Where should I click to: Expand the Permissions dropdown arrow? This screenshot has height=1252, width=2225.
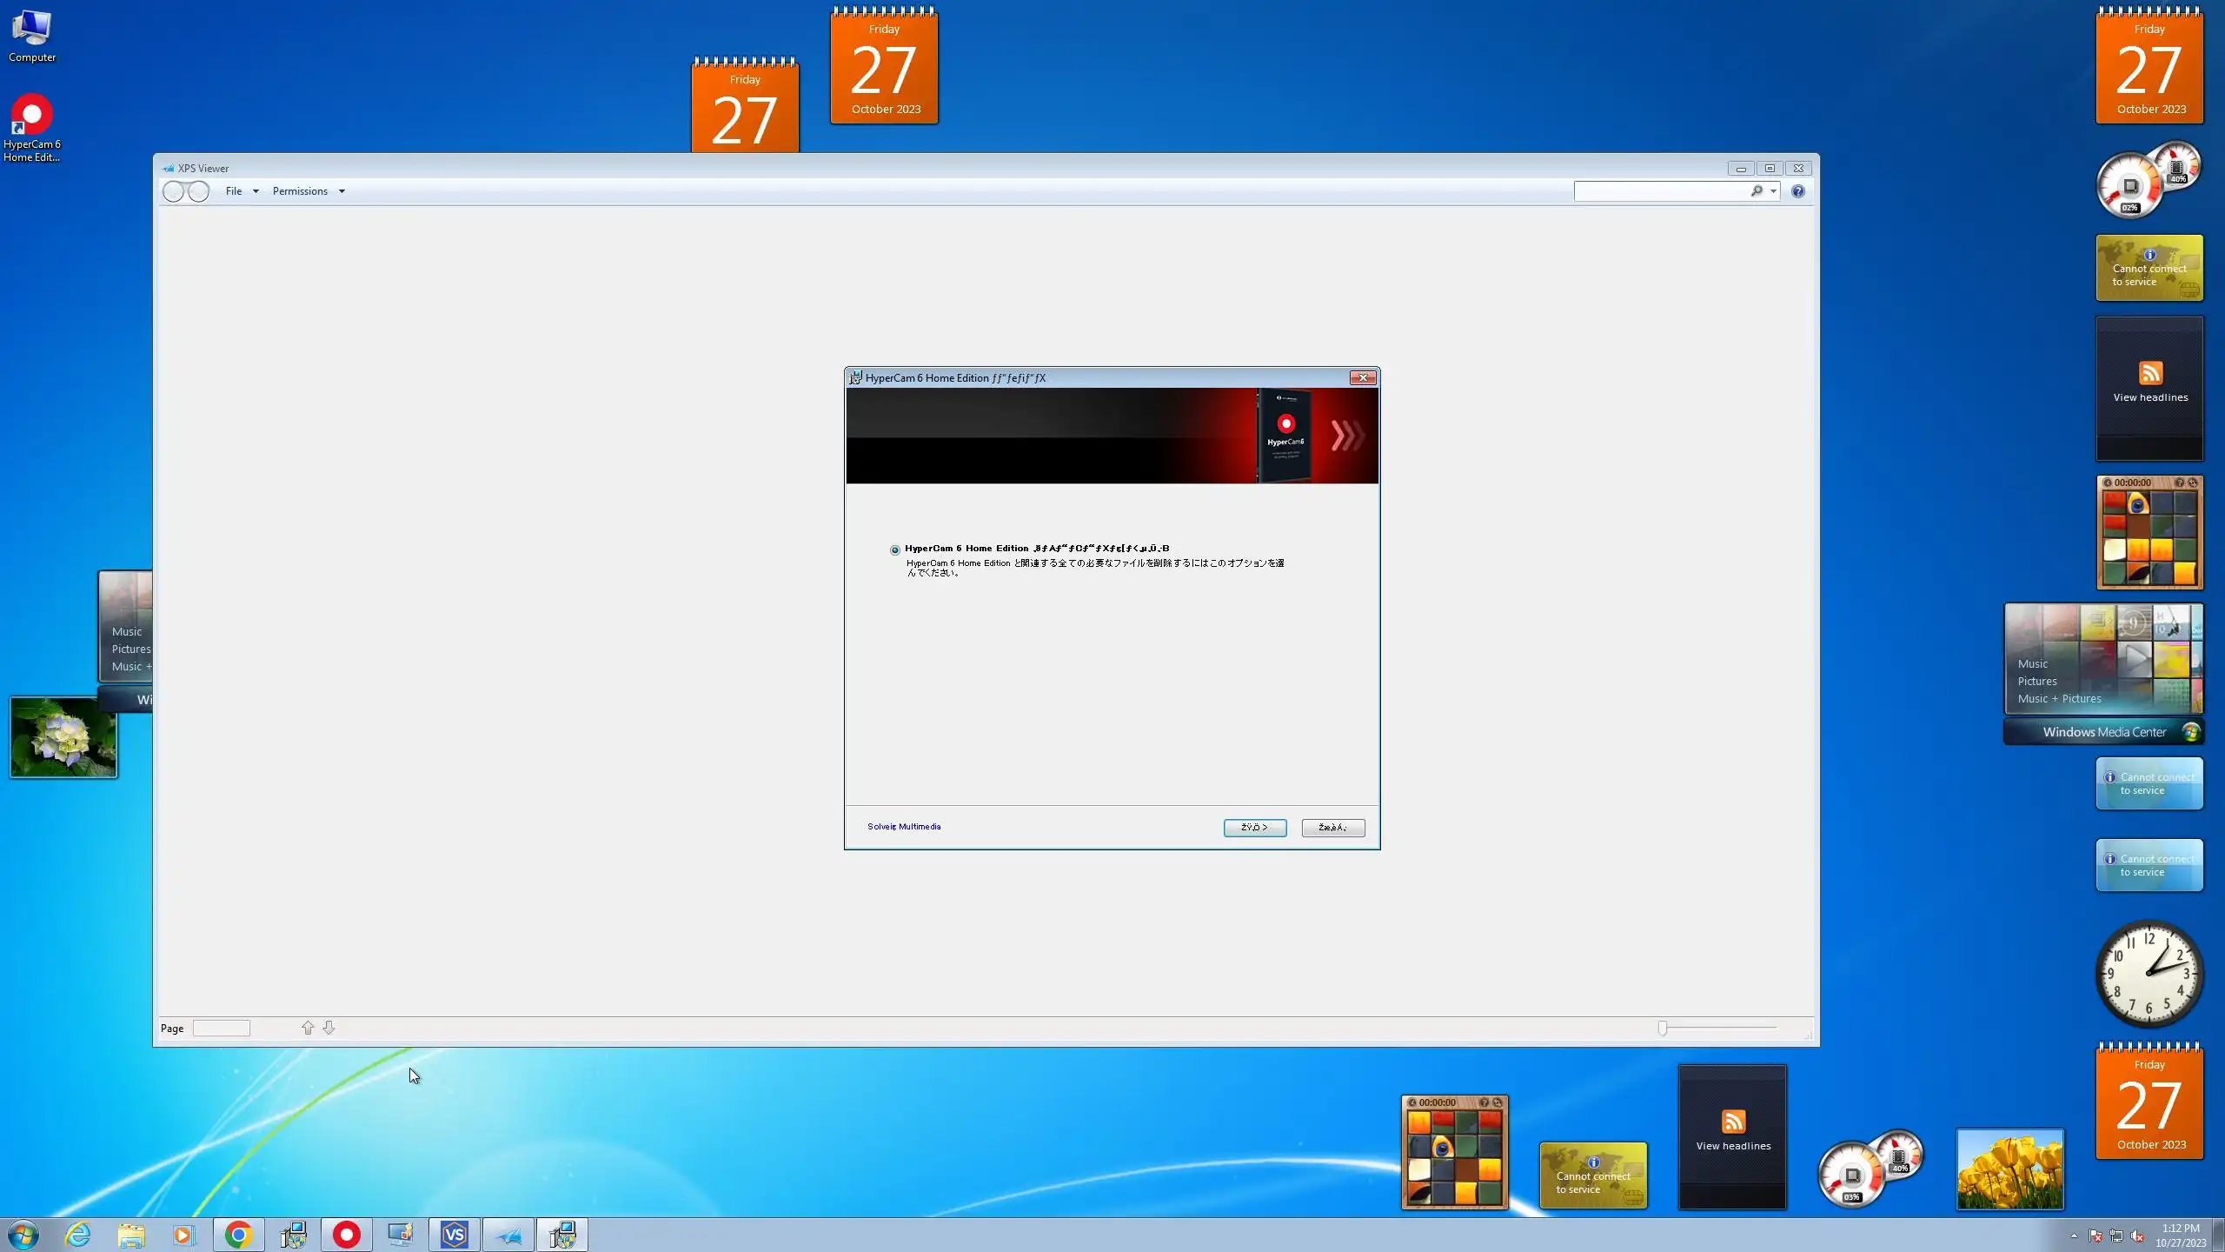click(342, 191)
